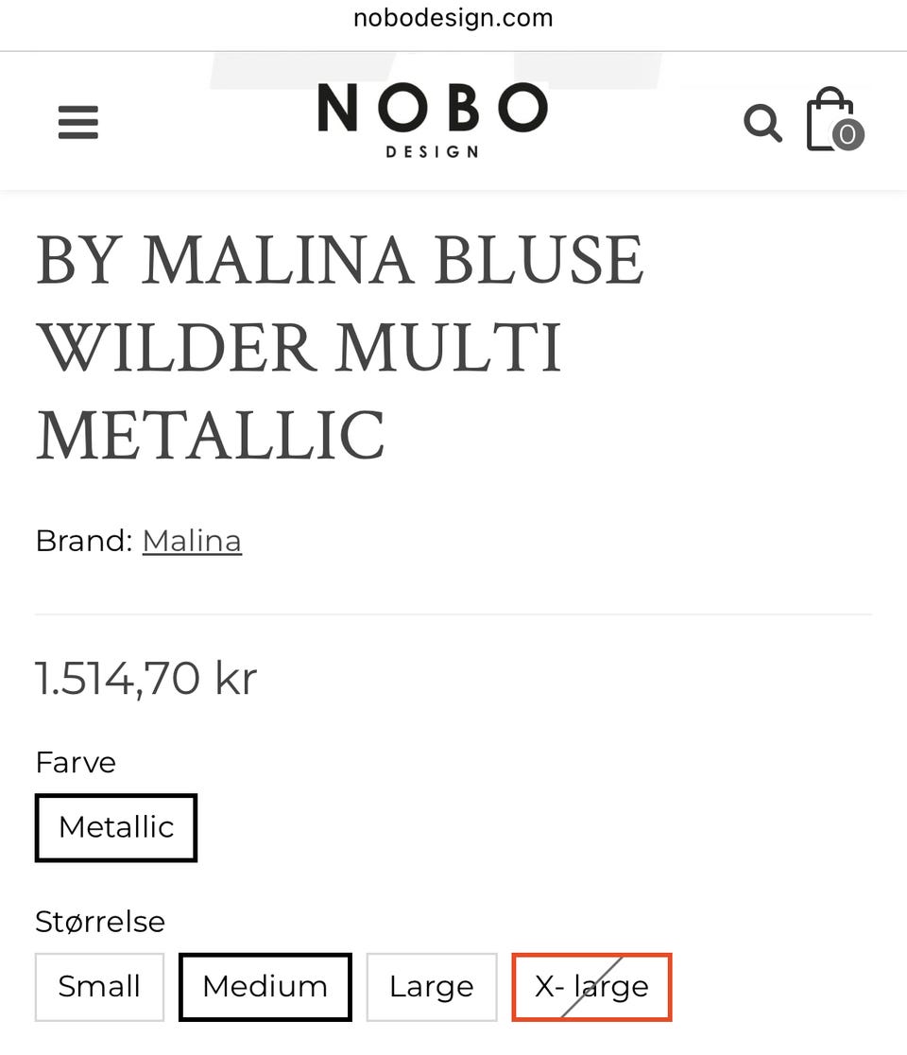Click the word METALLIC in the title
The height and width of the screenshot is (1055, 907).
coord(211,435)
